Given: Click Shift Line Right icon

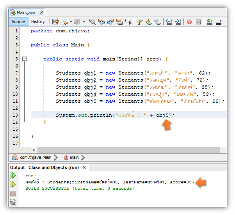Looking at the screenshot, I should pyautogui.click(x=178, y=22).
